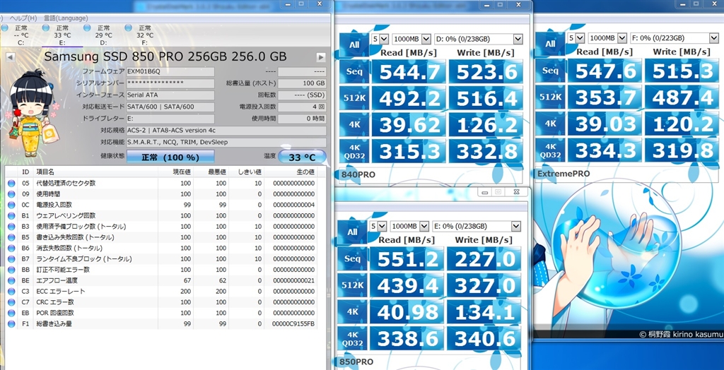Click status icon for row 05 代替処理済のセクタ数
724x370 pixels.
point(11,183)
